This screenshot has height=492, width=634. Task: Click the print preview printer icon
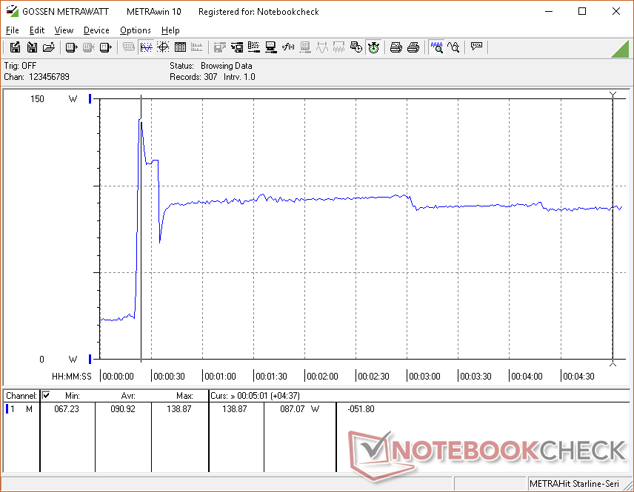[x=396, y=47]
